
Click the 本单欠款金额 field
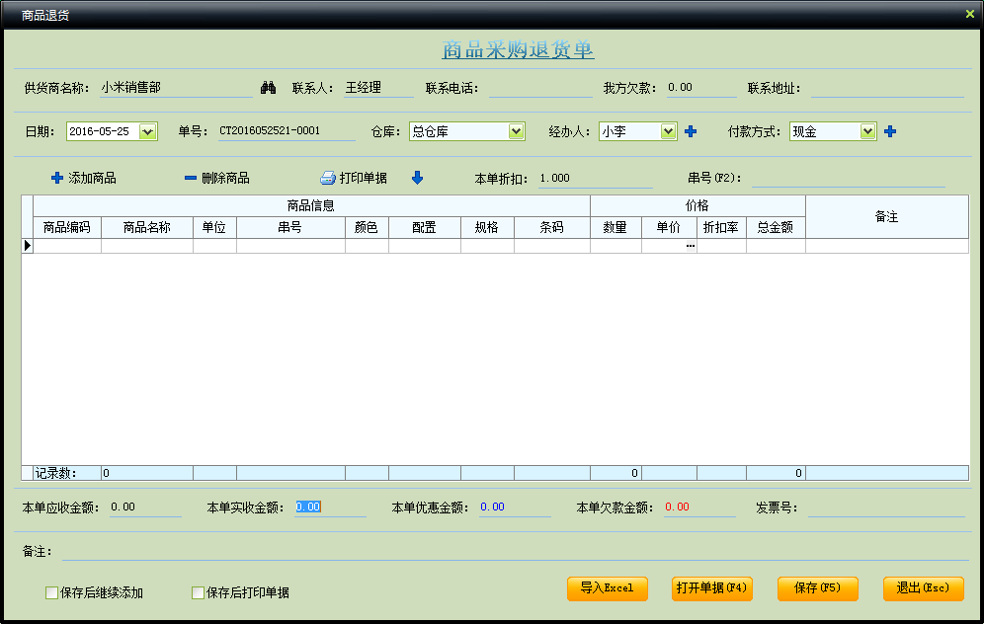[x=699, y=507]
